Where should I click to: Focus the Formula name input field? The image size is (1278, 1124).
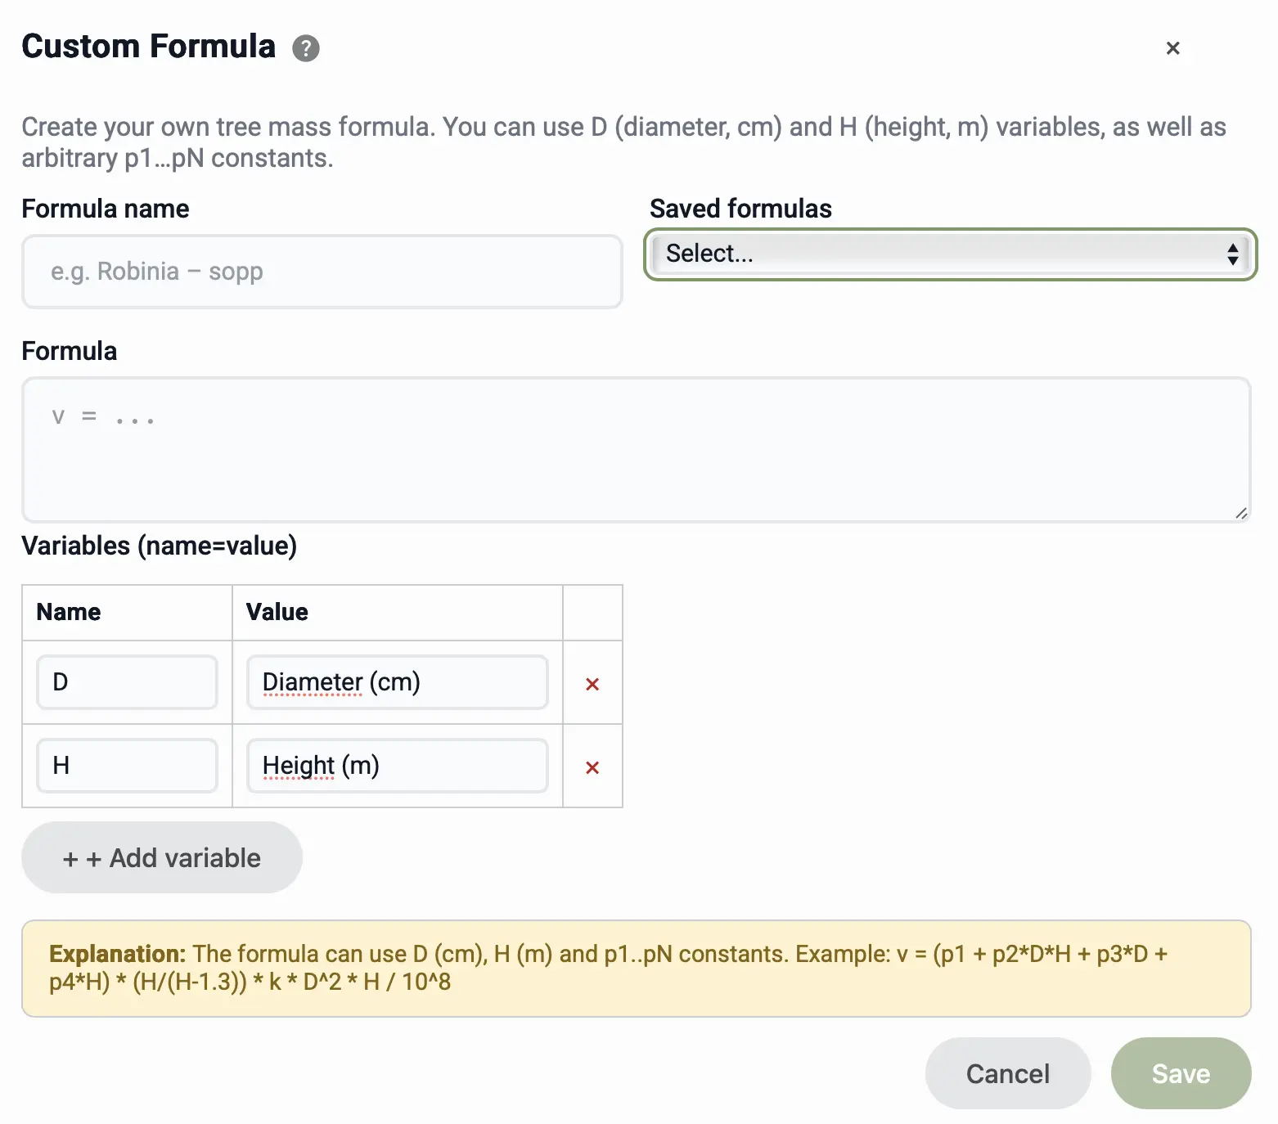point(322,272)
